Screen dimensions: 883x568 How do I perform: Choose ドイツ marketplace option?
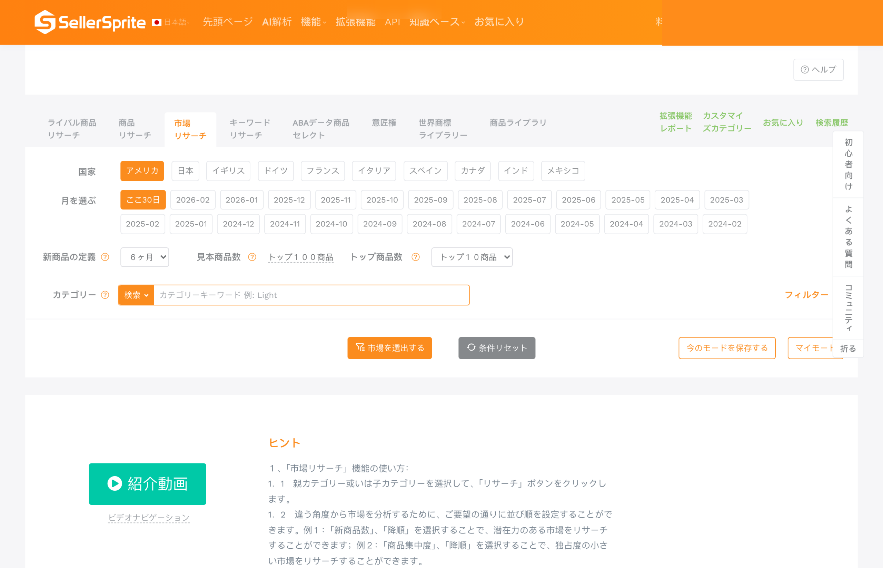[x=276, y=171]
